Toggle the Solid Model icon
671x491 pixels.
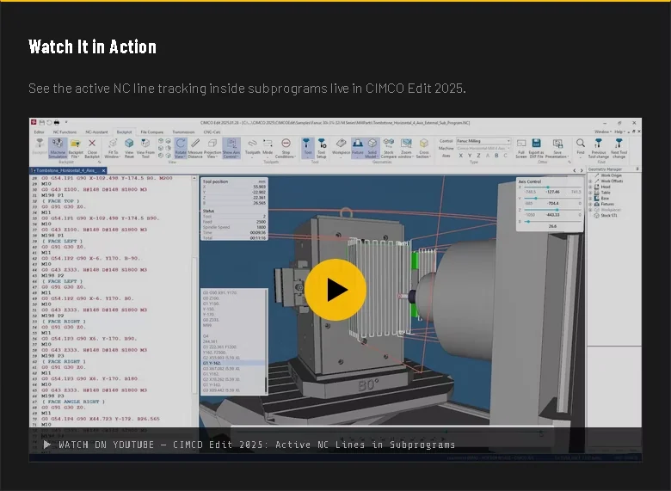point(372,148)
